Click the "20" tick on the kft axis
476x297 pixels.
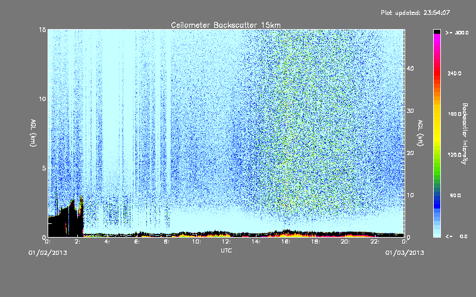click(x=410, y=153)
